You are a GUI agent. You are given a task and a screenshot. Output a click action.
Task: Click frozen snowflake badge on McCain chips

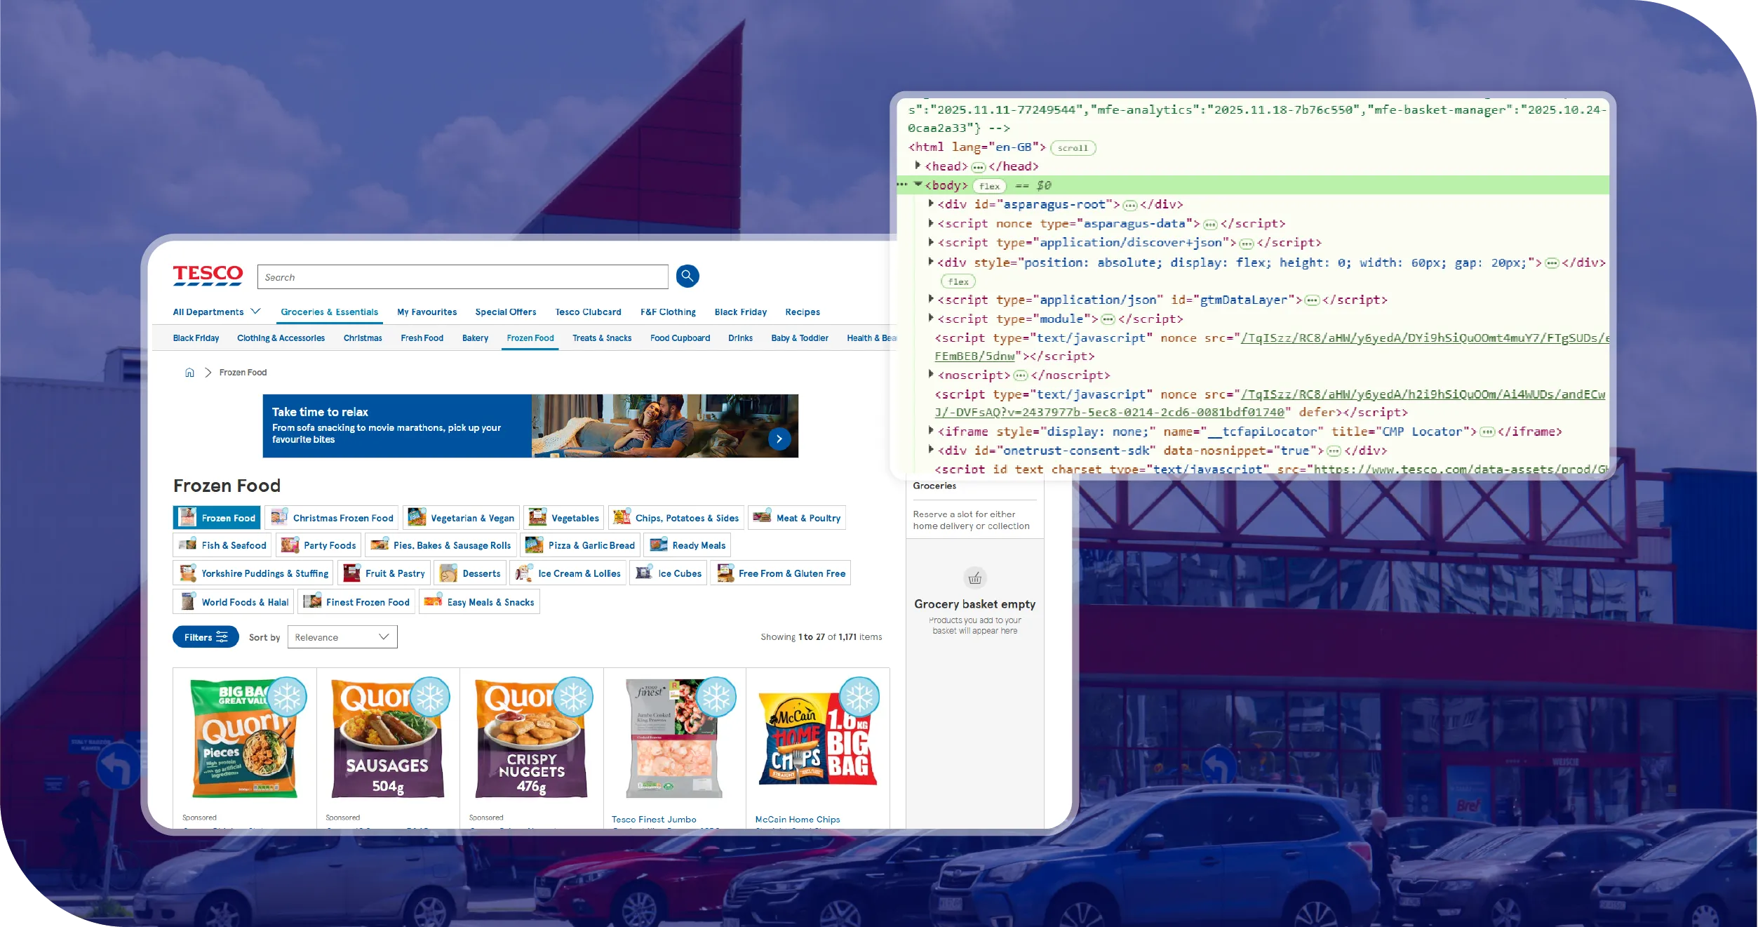point(859,696)
